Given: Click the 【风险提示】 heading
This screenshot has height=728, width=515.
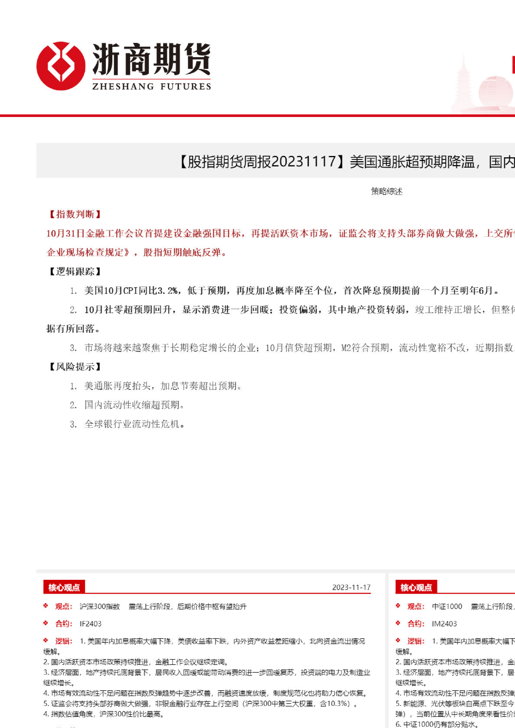Looking at the screenshot, I should [75, 367].
